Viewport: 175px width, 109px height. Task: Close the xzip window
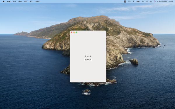71,32
